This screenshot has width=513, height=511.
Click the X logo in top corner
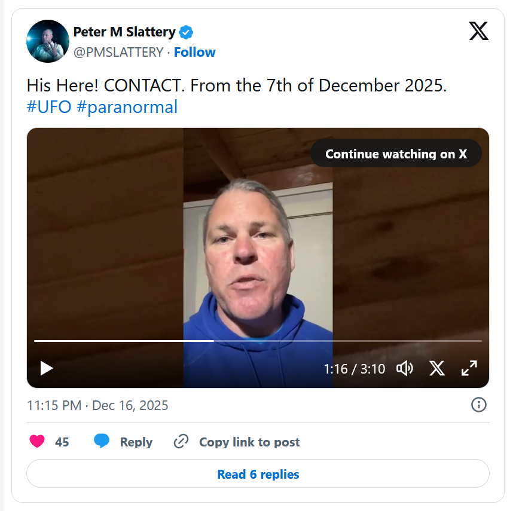pyautogui.click(x=478, y=31)
